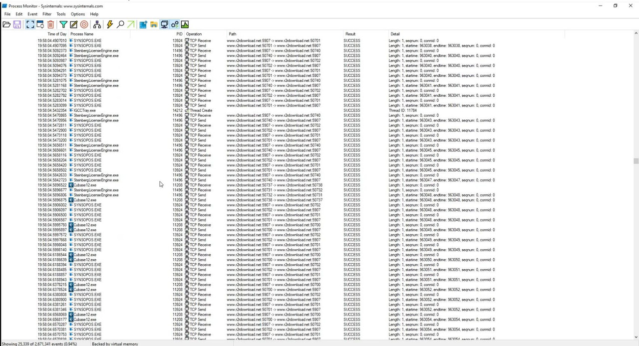Click the Time of Day column header

click(57, 34)
